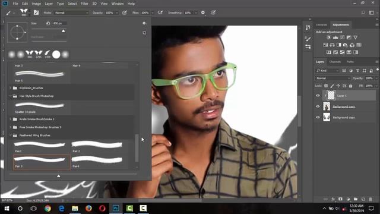380x214 pixels.
Task: Select the Pair 2 wing brush
Action: pyautogui.click(x=99, y=147)
